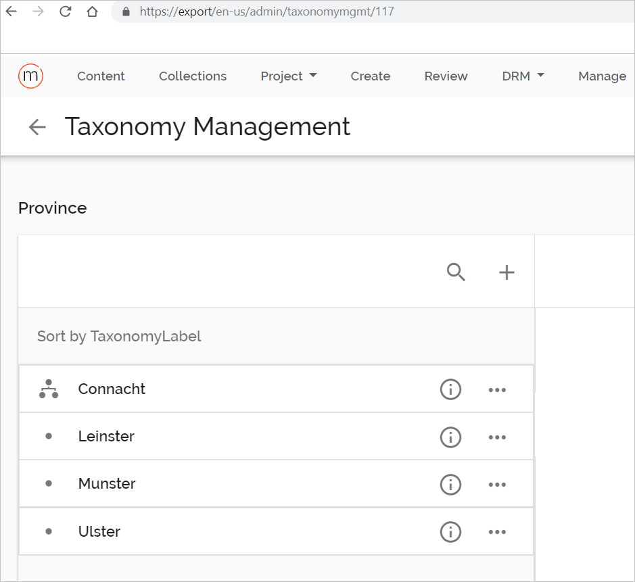Open info details for Leinster
This screenshot has width=635, height=582.
(x=450, y=437)
